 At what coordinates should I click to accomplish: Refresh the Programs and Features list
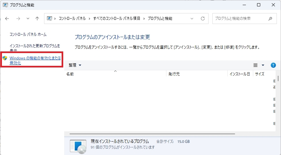point(202,19)
